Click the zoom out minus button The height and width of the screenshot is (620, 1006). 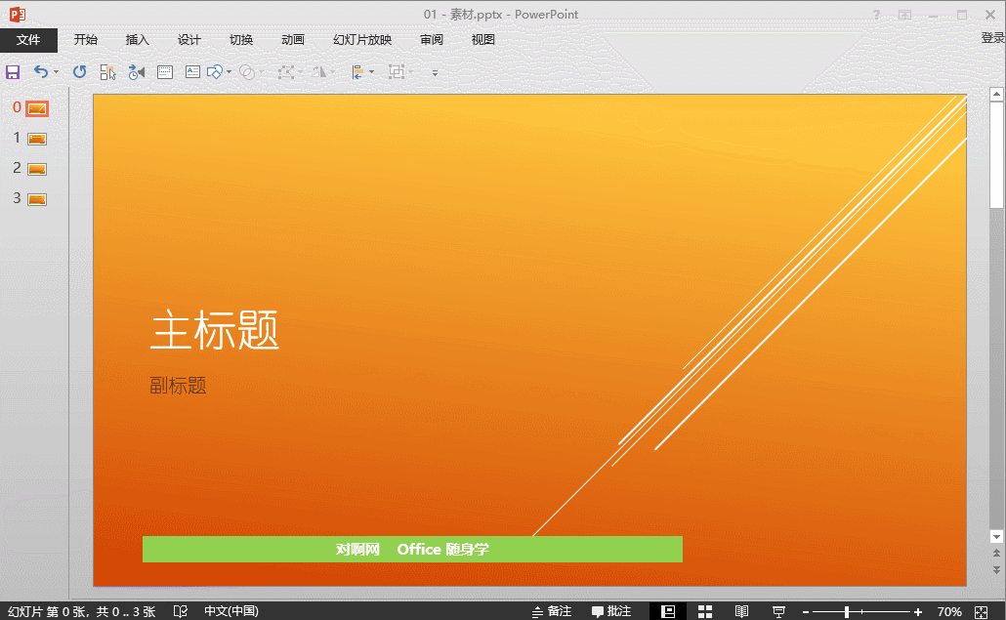coord(806,612)
